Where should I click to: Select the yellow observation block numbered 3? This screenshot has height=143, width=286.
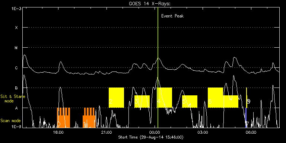click(142, 101)
